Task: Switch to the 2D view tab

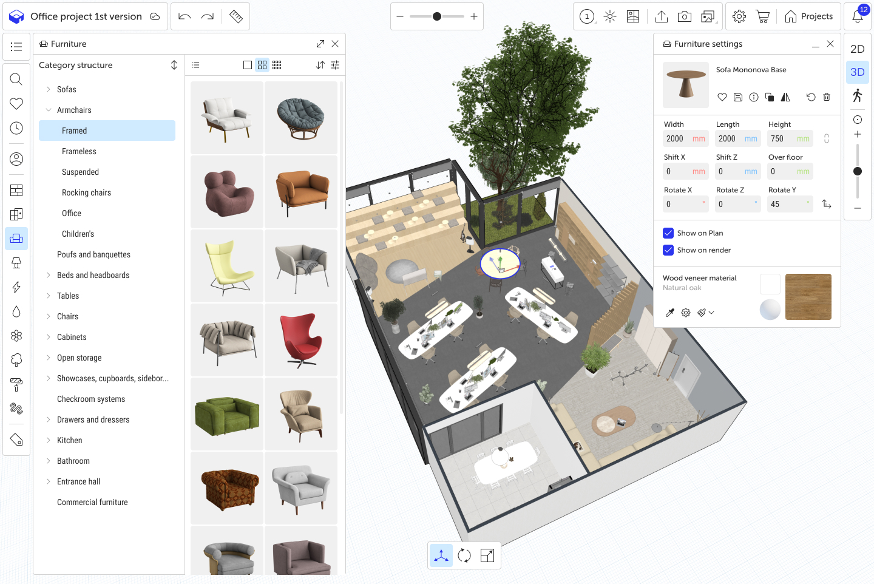Action: pyautogui.click(x=857, y=49)
